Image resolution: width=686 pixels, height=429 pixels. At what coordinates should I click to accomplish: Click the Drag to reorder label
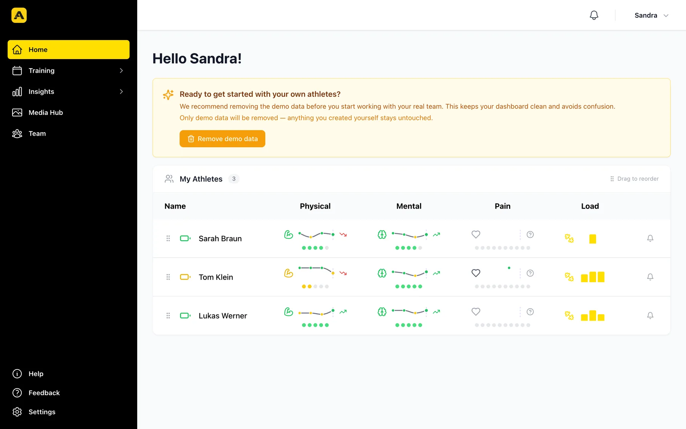[x=638, y=179]
